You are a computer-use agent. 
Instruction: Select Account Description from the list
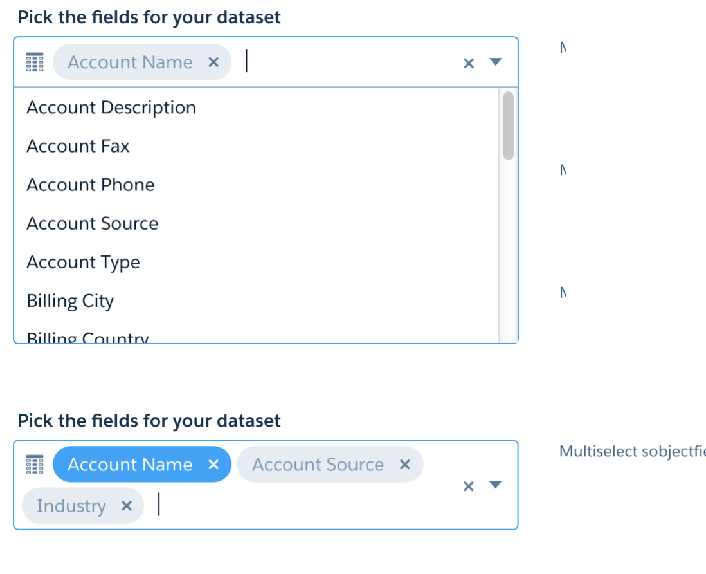[111, 107]
